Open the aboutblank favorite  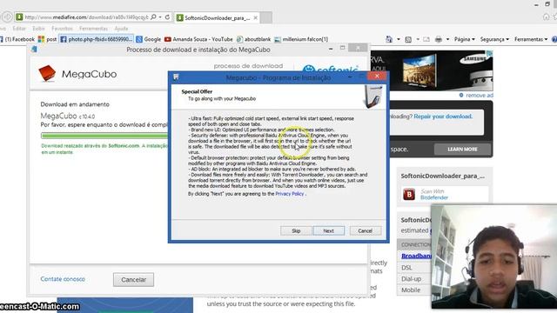(253, 39)
